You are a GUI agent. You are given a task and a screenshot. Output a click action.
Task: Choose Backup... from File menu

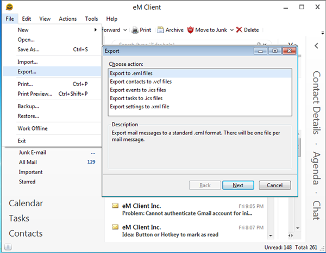[x=52, y=106]
